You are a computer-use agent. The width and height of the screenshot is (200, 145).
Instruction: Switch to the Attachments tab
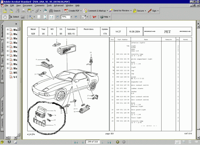tap(2, 106)
